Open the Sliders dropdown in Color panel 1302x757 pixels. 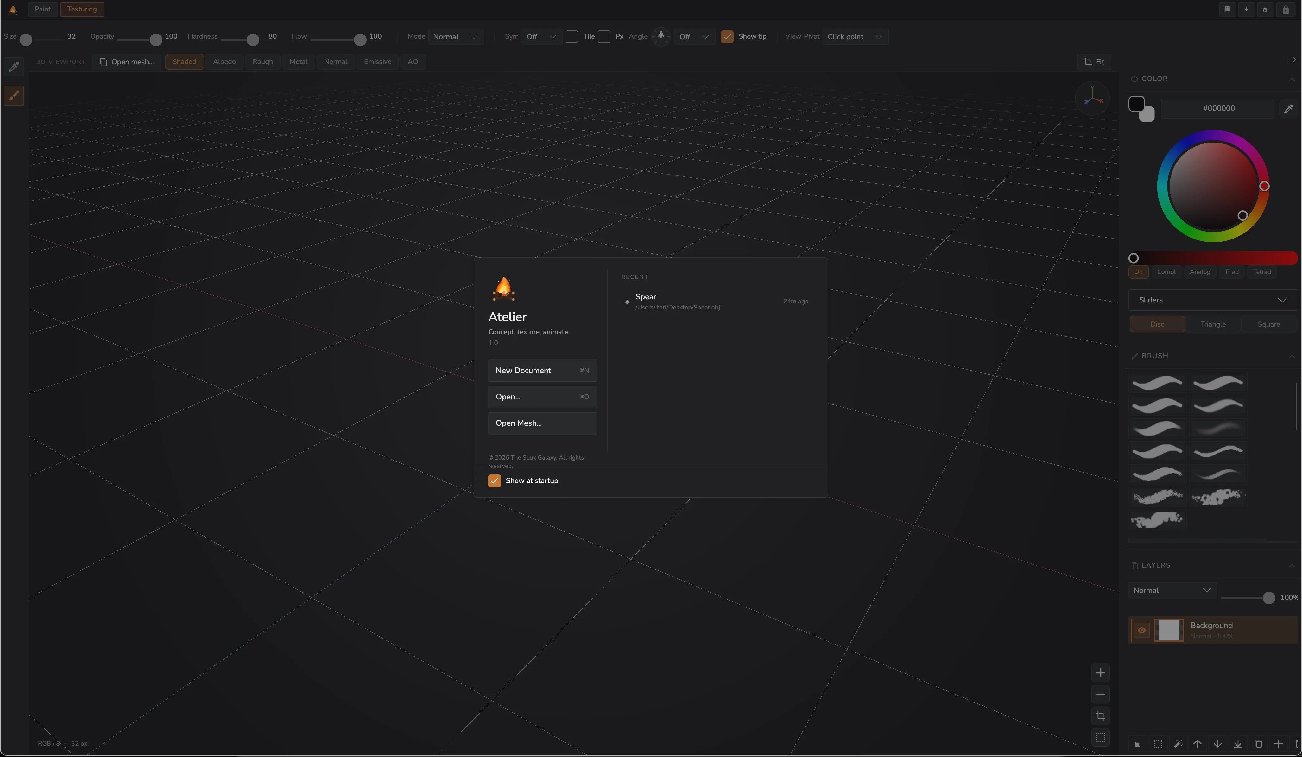pyautogui.click(x=1213, y=300)
